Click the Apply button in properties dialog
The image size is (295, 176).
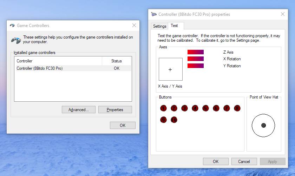click(x=273, y=162)
